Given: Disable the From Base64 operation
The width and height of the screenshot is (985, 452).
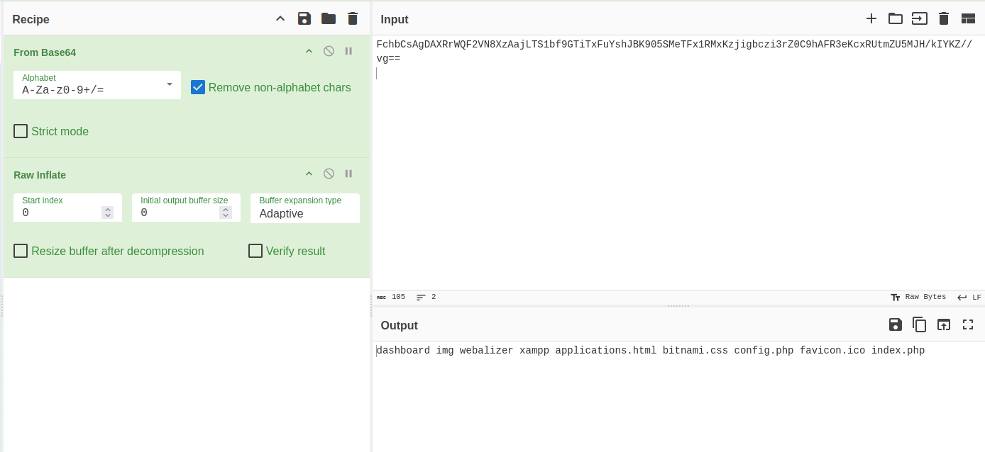Looking at the screenshot, I should [329, 51].
